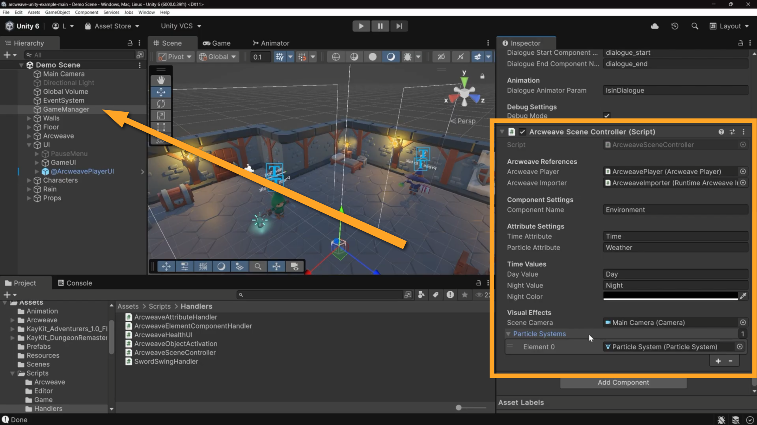757x425 pixels.
Task: Click the Component Name Environment field
Action: tap(675, 210)
